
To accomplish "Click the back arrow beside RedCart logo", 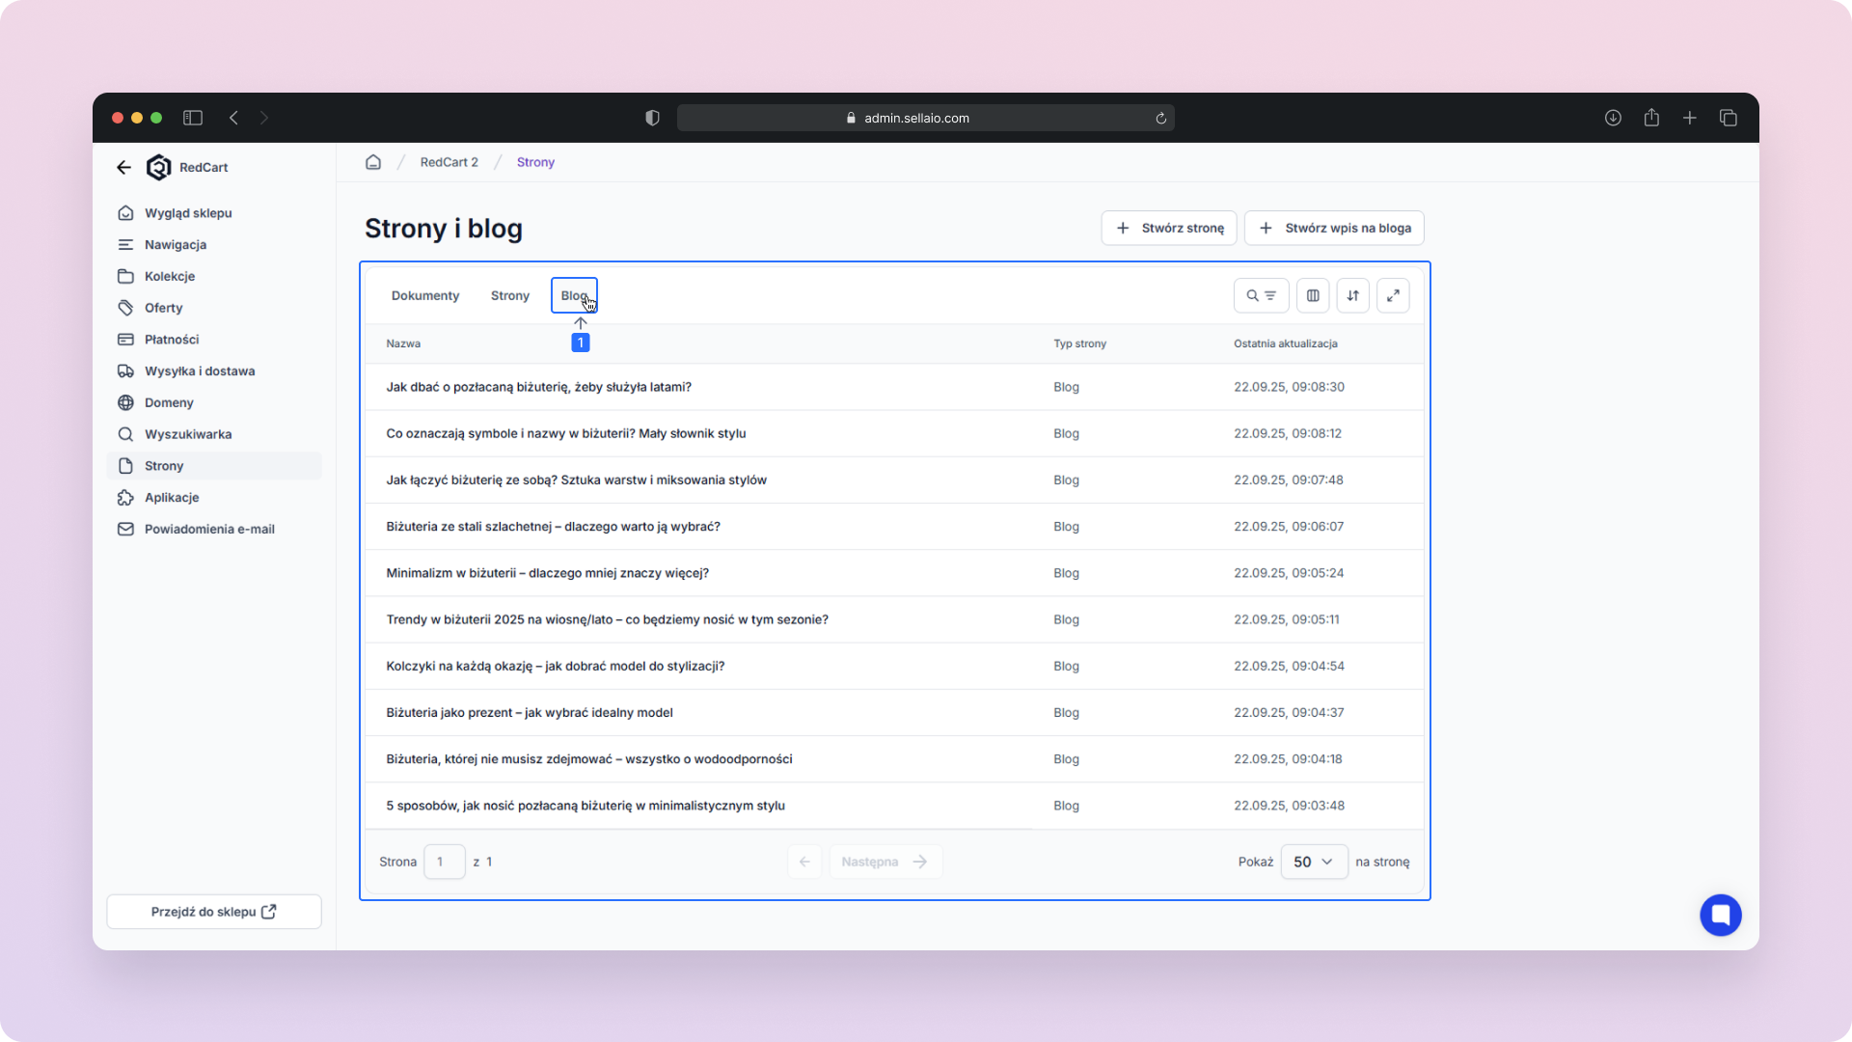I will click(x=123, y=167).
